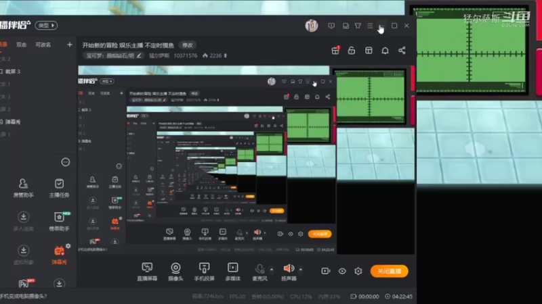542x304 pixels.
Task: Open the feedback icon in the title bar
Action: (x=331, y=26)
